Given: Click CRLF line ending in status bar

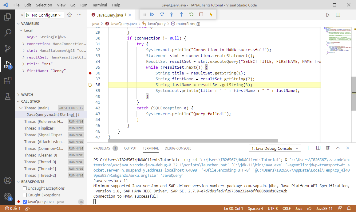Looking at the screenshot, I should (287, 209).
